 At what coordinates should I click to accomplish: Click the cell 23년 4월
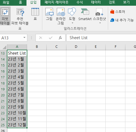[x=17, y=77]
